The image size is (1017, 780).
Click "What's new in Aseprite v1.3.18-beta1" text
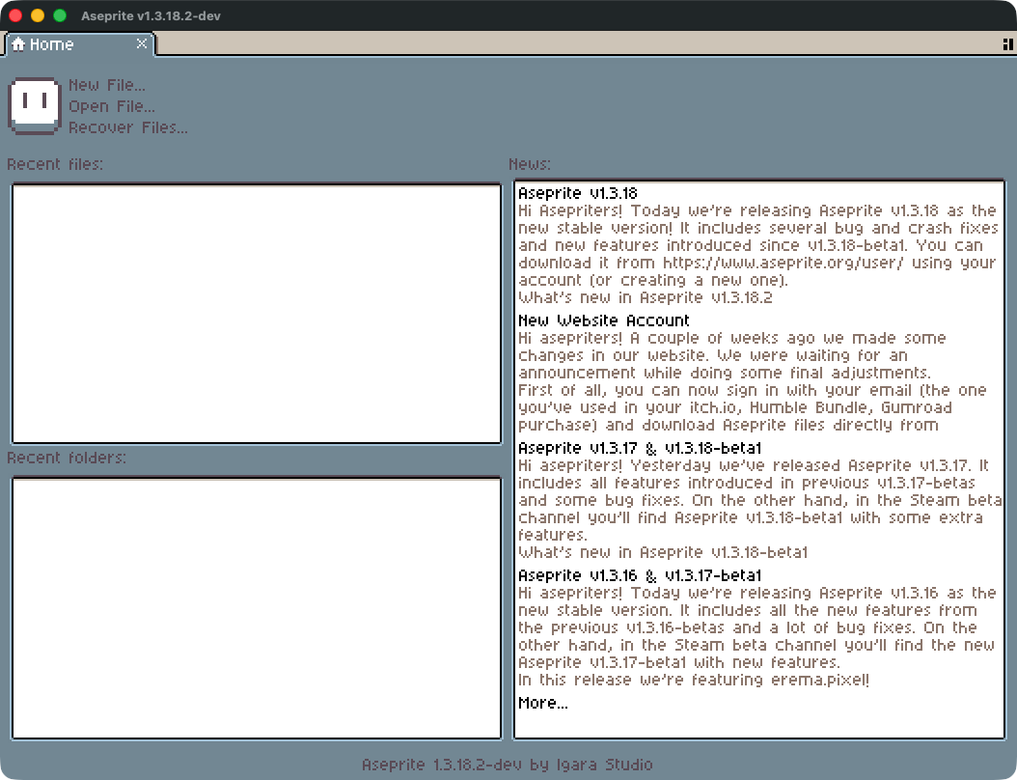coord(663,552)
